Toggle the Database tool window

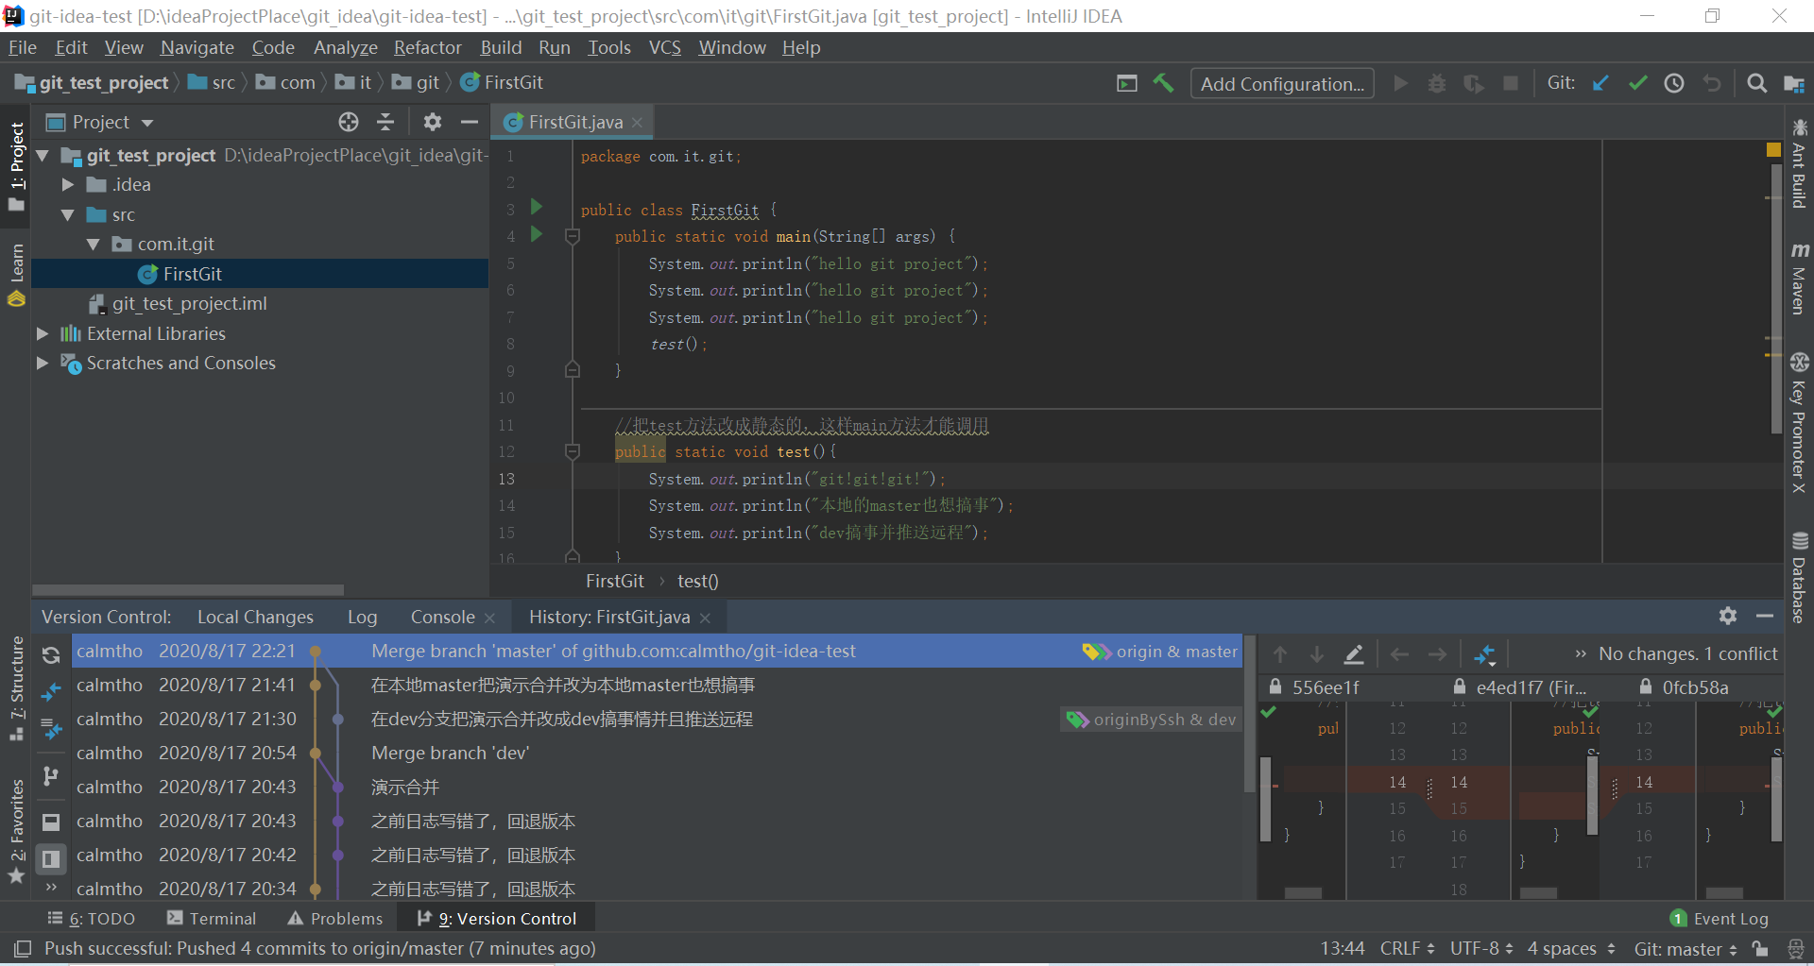click(1799, 577)
